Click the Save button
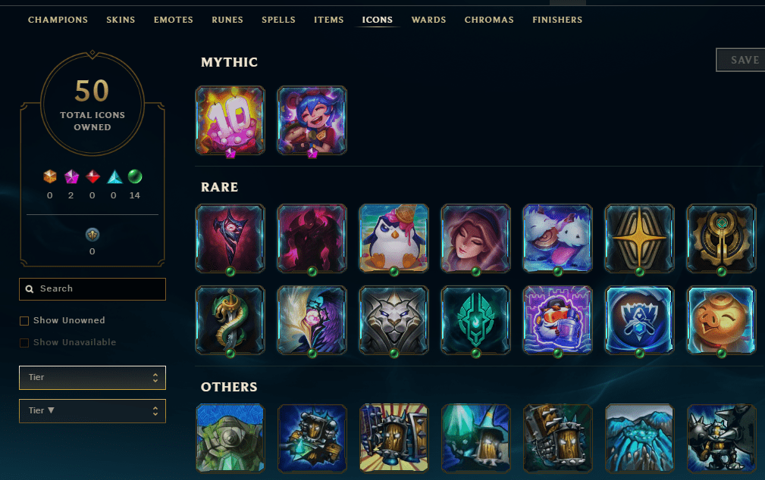The width and height of the screenshot is (765, 480). click(741, 60)
